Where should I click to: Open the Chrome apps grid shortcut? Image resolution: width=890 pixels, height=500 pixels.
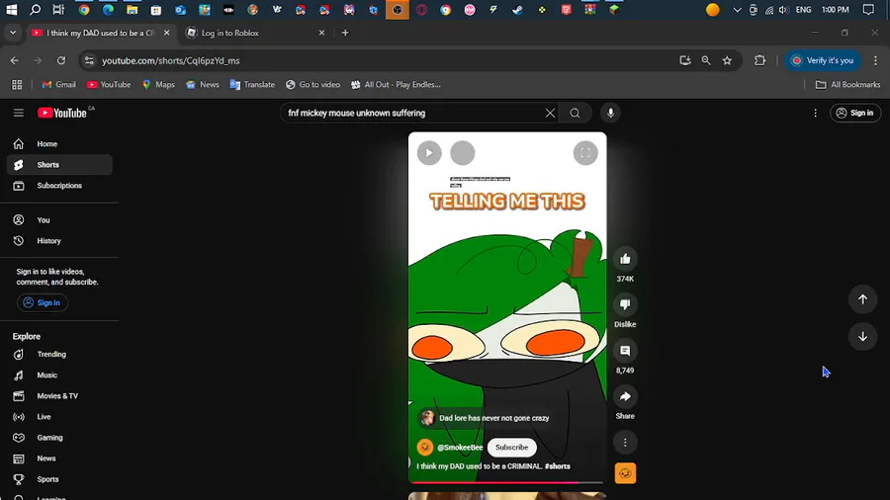(x=17, y=84)
